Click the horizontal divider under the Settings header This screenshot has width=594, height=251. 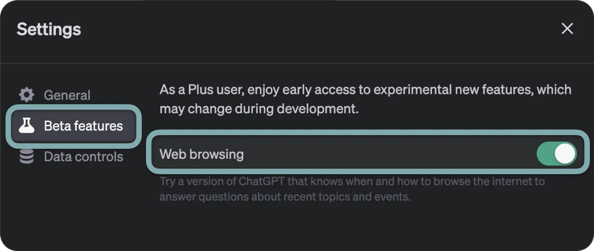(297, 63)
